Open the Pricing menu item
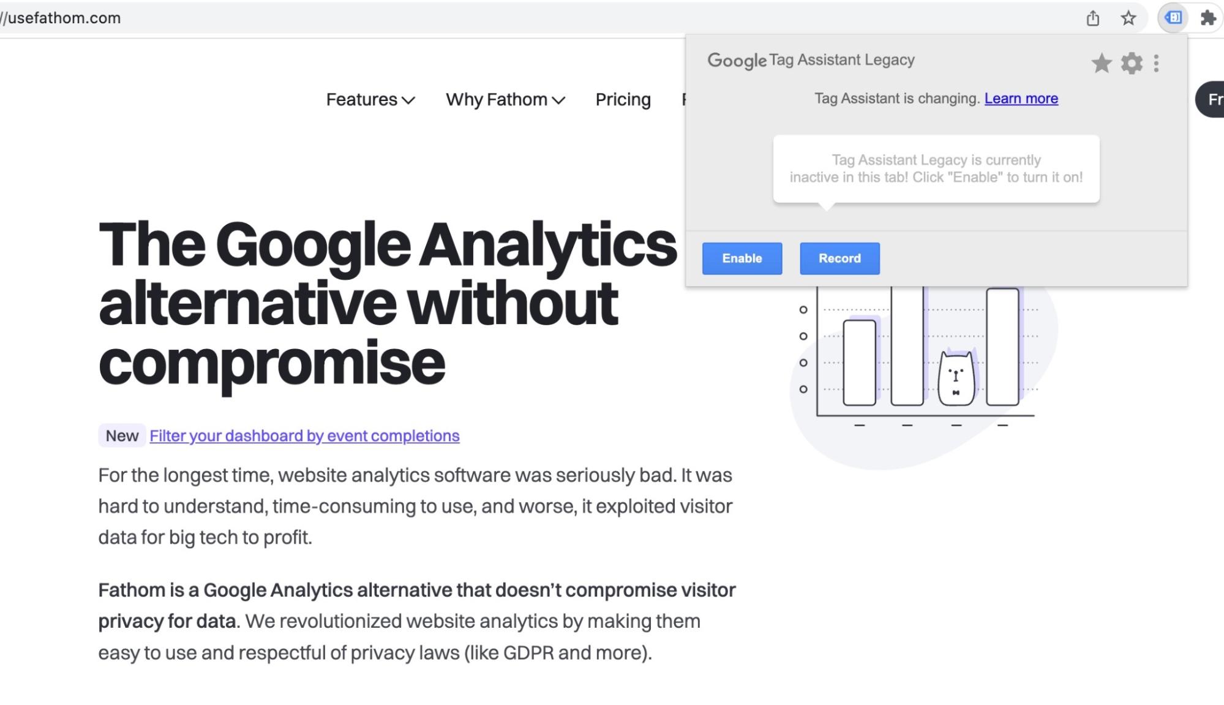The height and width of the screenshot is (705, 1224). pos(623,99)
